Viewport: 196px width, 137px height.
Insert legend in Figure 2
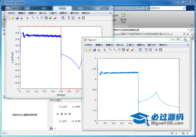150,50
